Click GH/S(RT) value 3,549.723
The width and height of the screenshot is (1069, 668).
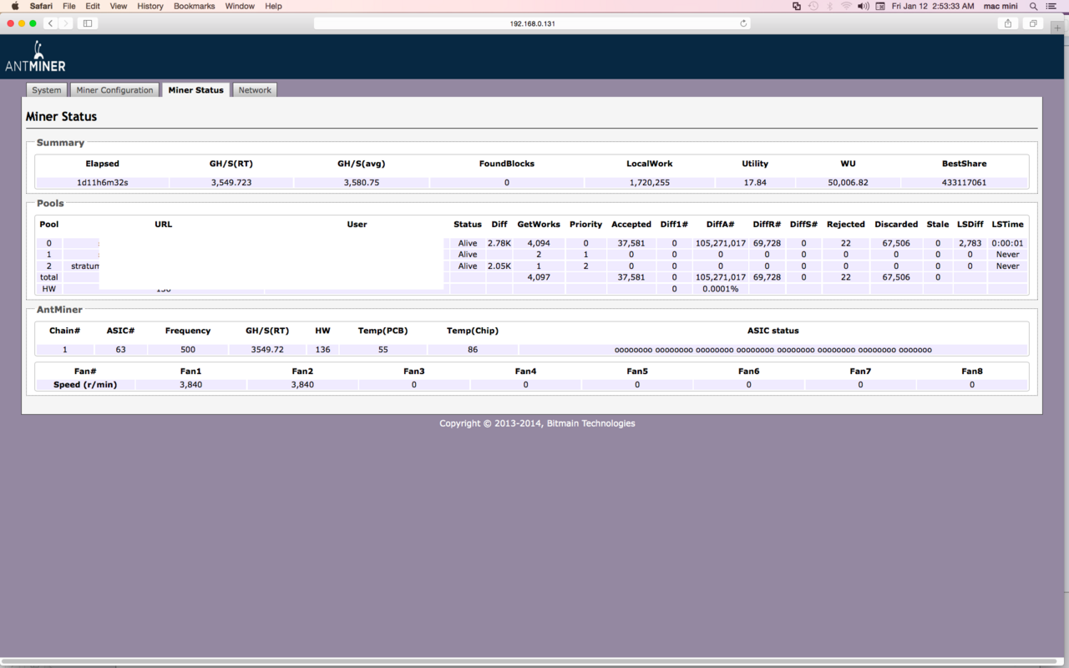[x=231, y=182]
